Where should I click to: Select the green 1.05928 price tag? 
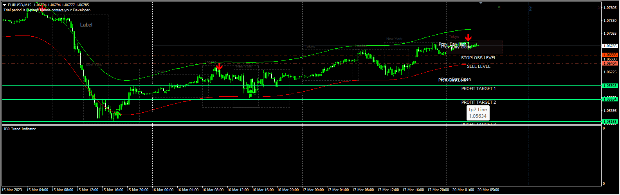click(610, 86)
